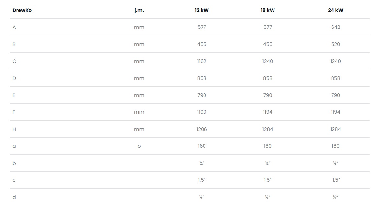Click the DrewKo column header
Image resolution: width=373 pixels, height=205 pixels.
pyautogui.click(x=22, y=10)
